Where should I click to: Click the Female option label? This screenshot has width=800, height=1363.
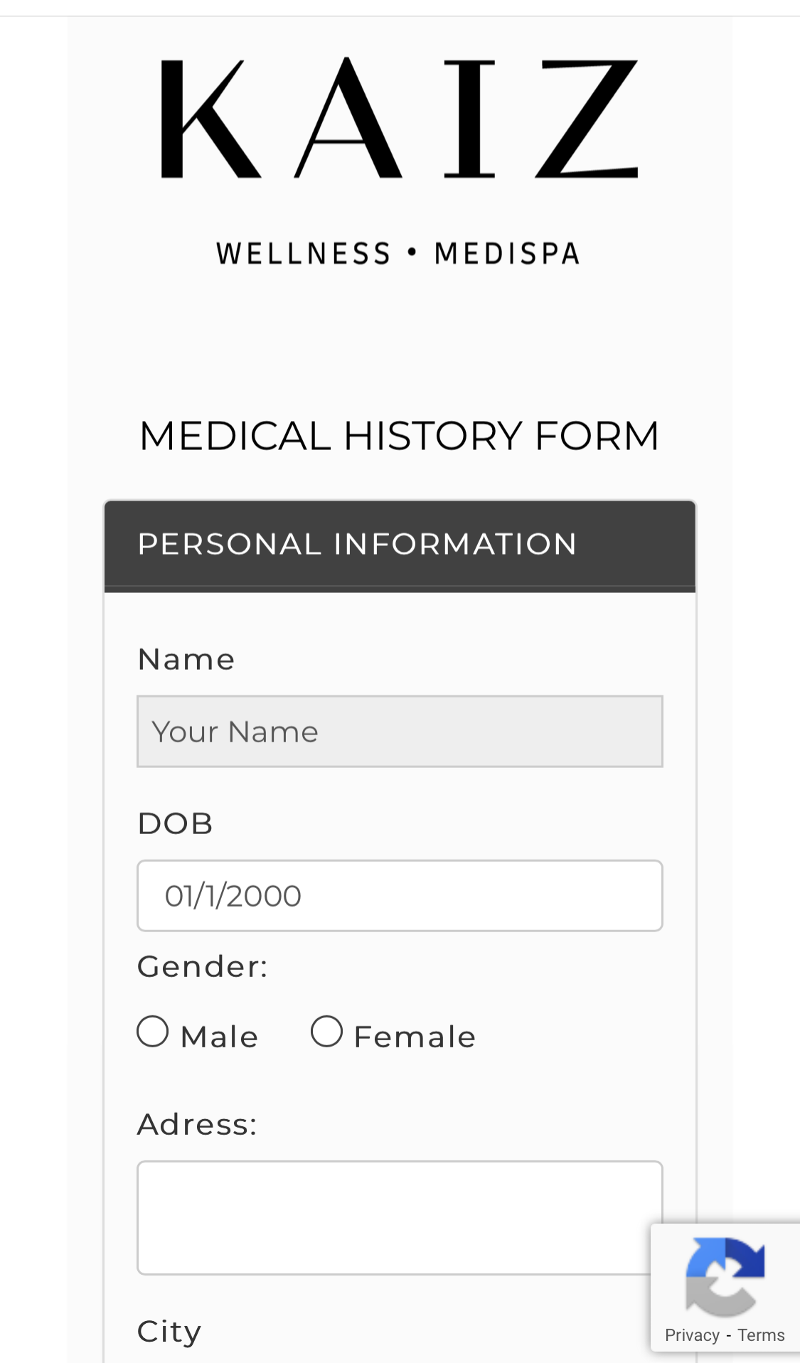pos(415,1037)
